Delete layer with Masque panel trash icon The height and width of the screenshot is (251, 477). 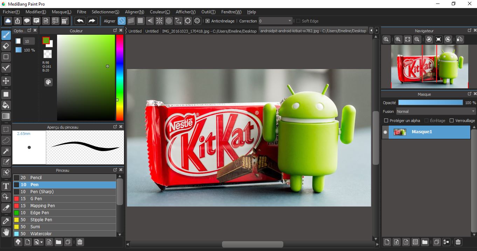(458, 242)
